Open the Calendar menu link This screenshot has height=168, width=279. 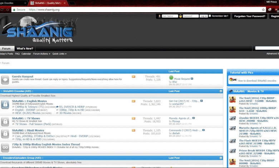click(x=26, y=54)
